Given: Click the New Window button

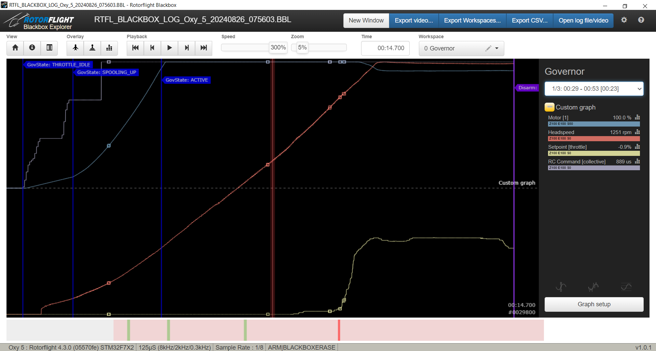Looking at the screenshot, I should click(366, 20).
